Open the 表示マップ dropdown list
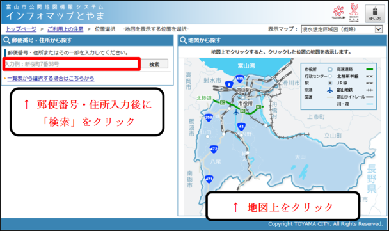The image size is (389, 231). pos(342,29)
